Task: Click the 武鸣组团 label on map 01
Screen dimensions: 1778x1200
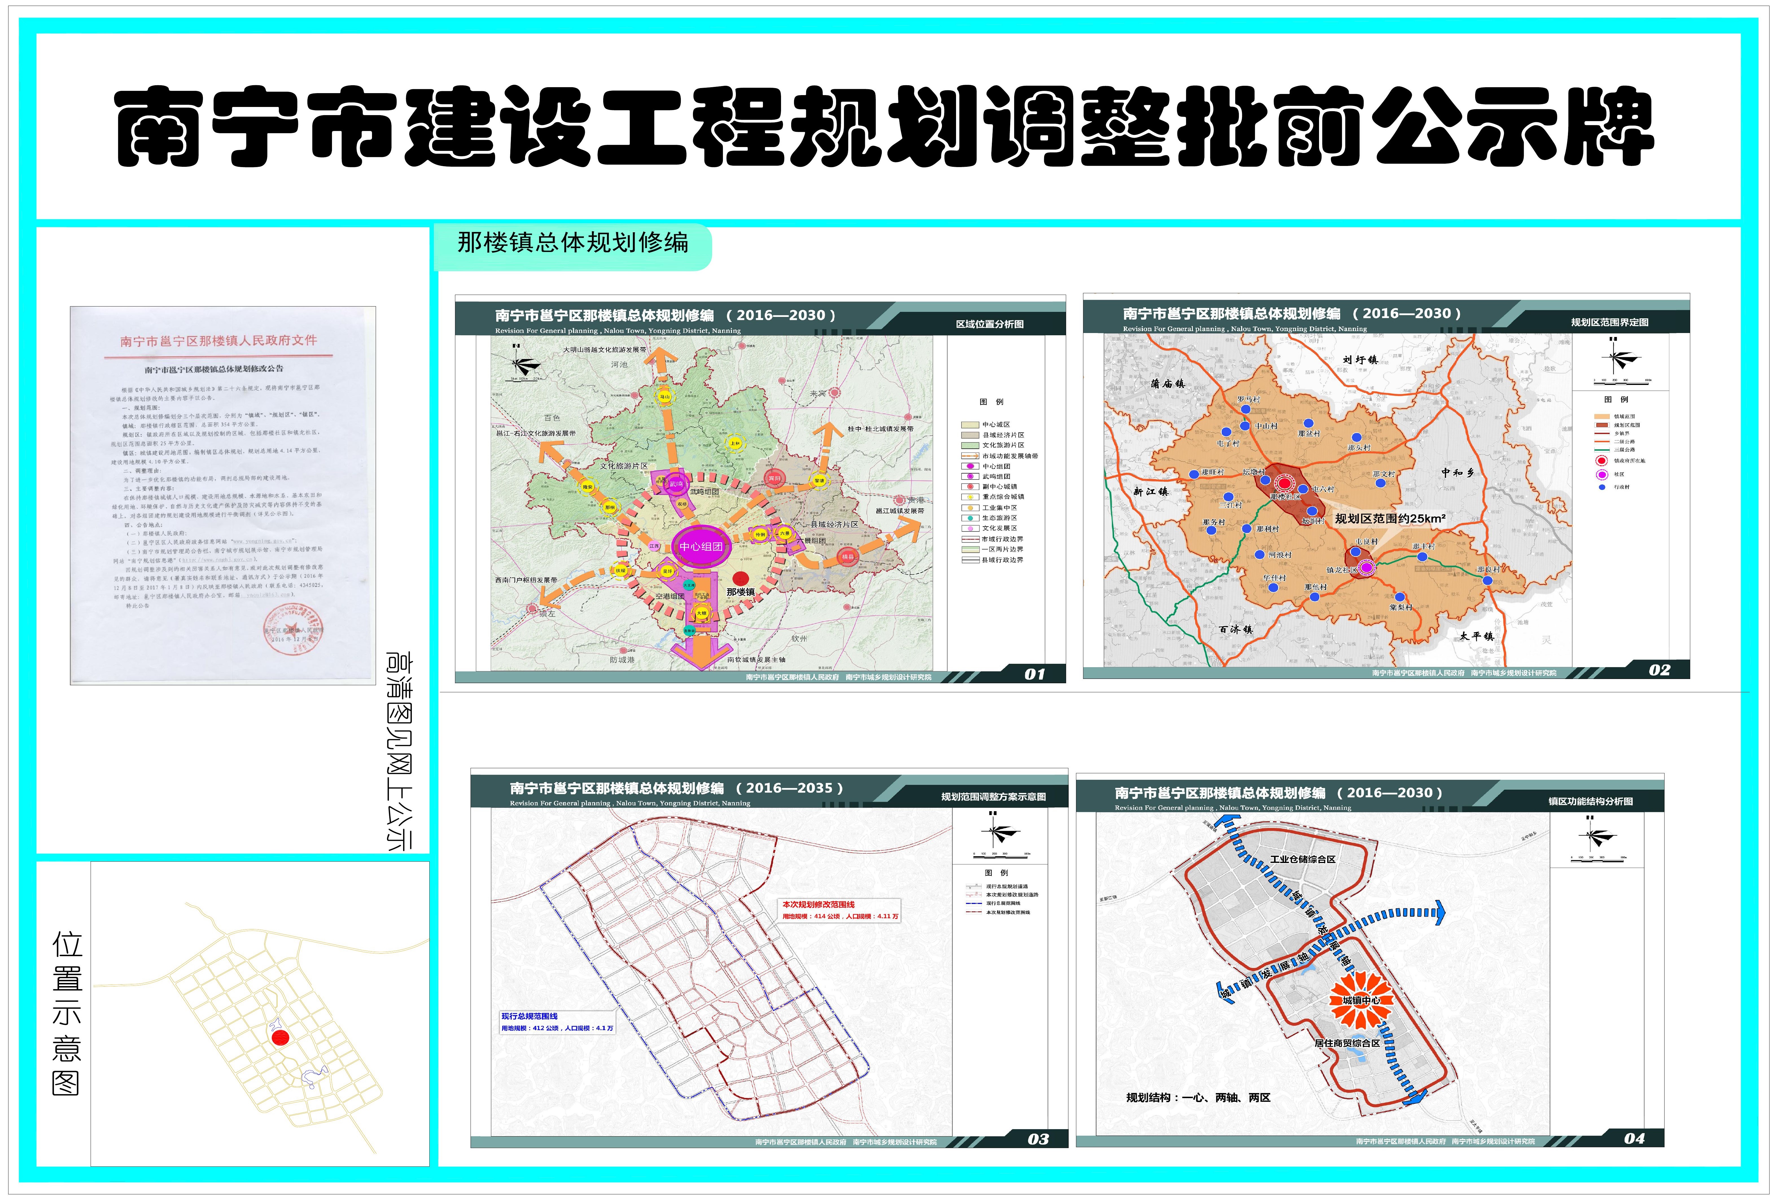Action: pyautogui.click(x=704, y=492)
